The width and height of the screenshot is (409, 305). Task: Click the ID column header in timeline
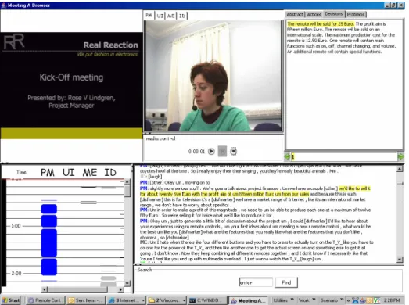110,173
